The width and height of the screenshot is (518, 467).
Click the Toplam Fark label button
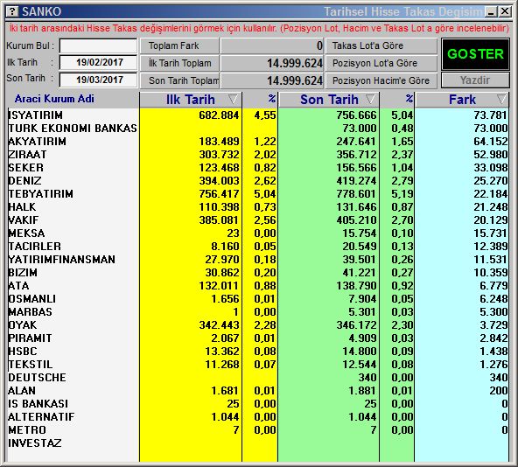point(179,45)
